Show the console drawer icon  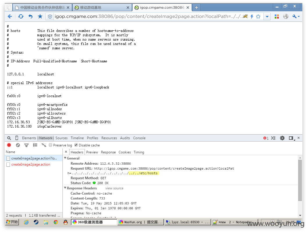click(273, 138)
